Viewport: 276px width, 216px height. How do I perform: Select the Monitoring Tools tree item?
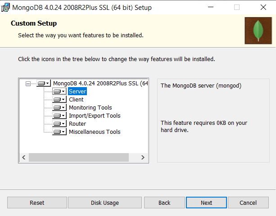point(90,108)
